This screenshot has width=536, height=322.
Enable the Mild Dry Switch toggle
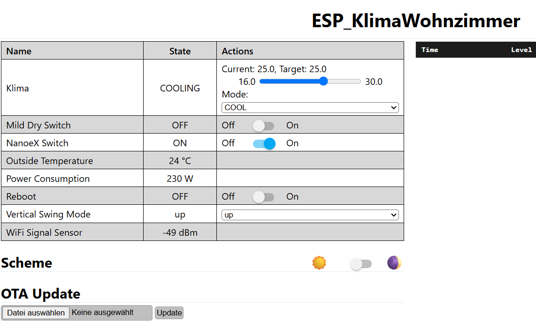pyautogui.click(x=263, y=126)
